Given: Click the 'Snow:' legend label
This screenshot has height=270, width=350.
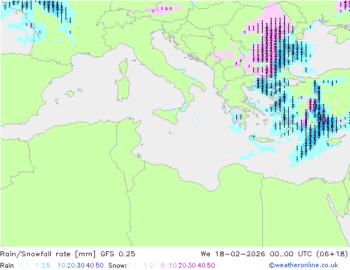Looking at the screenshot, I should coord(118,266).
